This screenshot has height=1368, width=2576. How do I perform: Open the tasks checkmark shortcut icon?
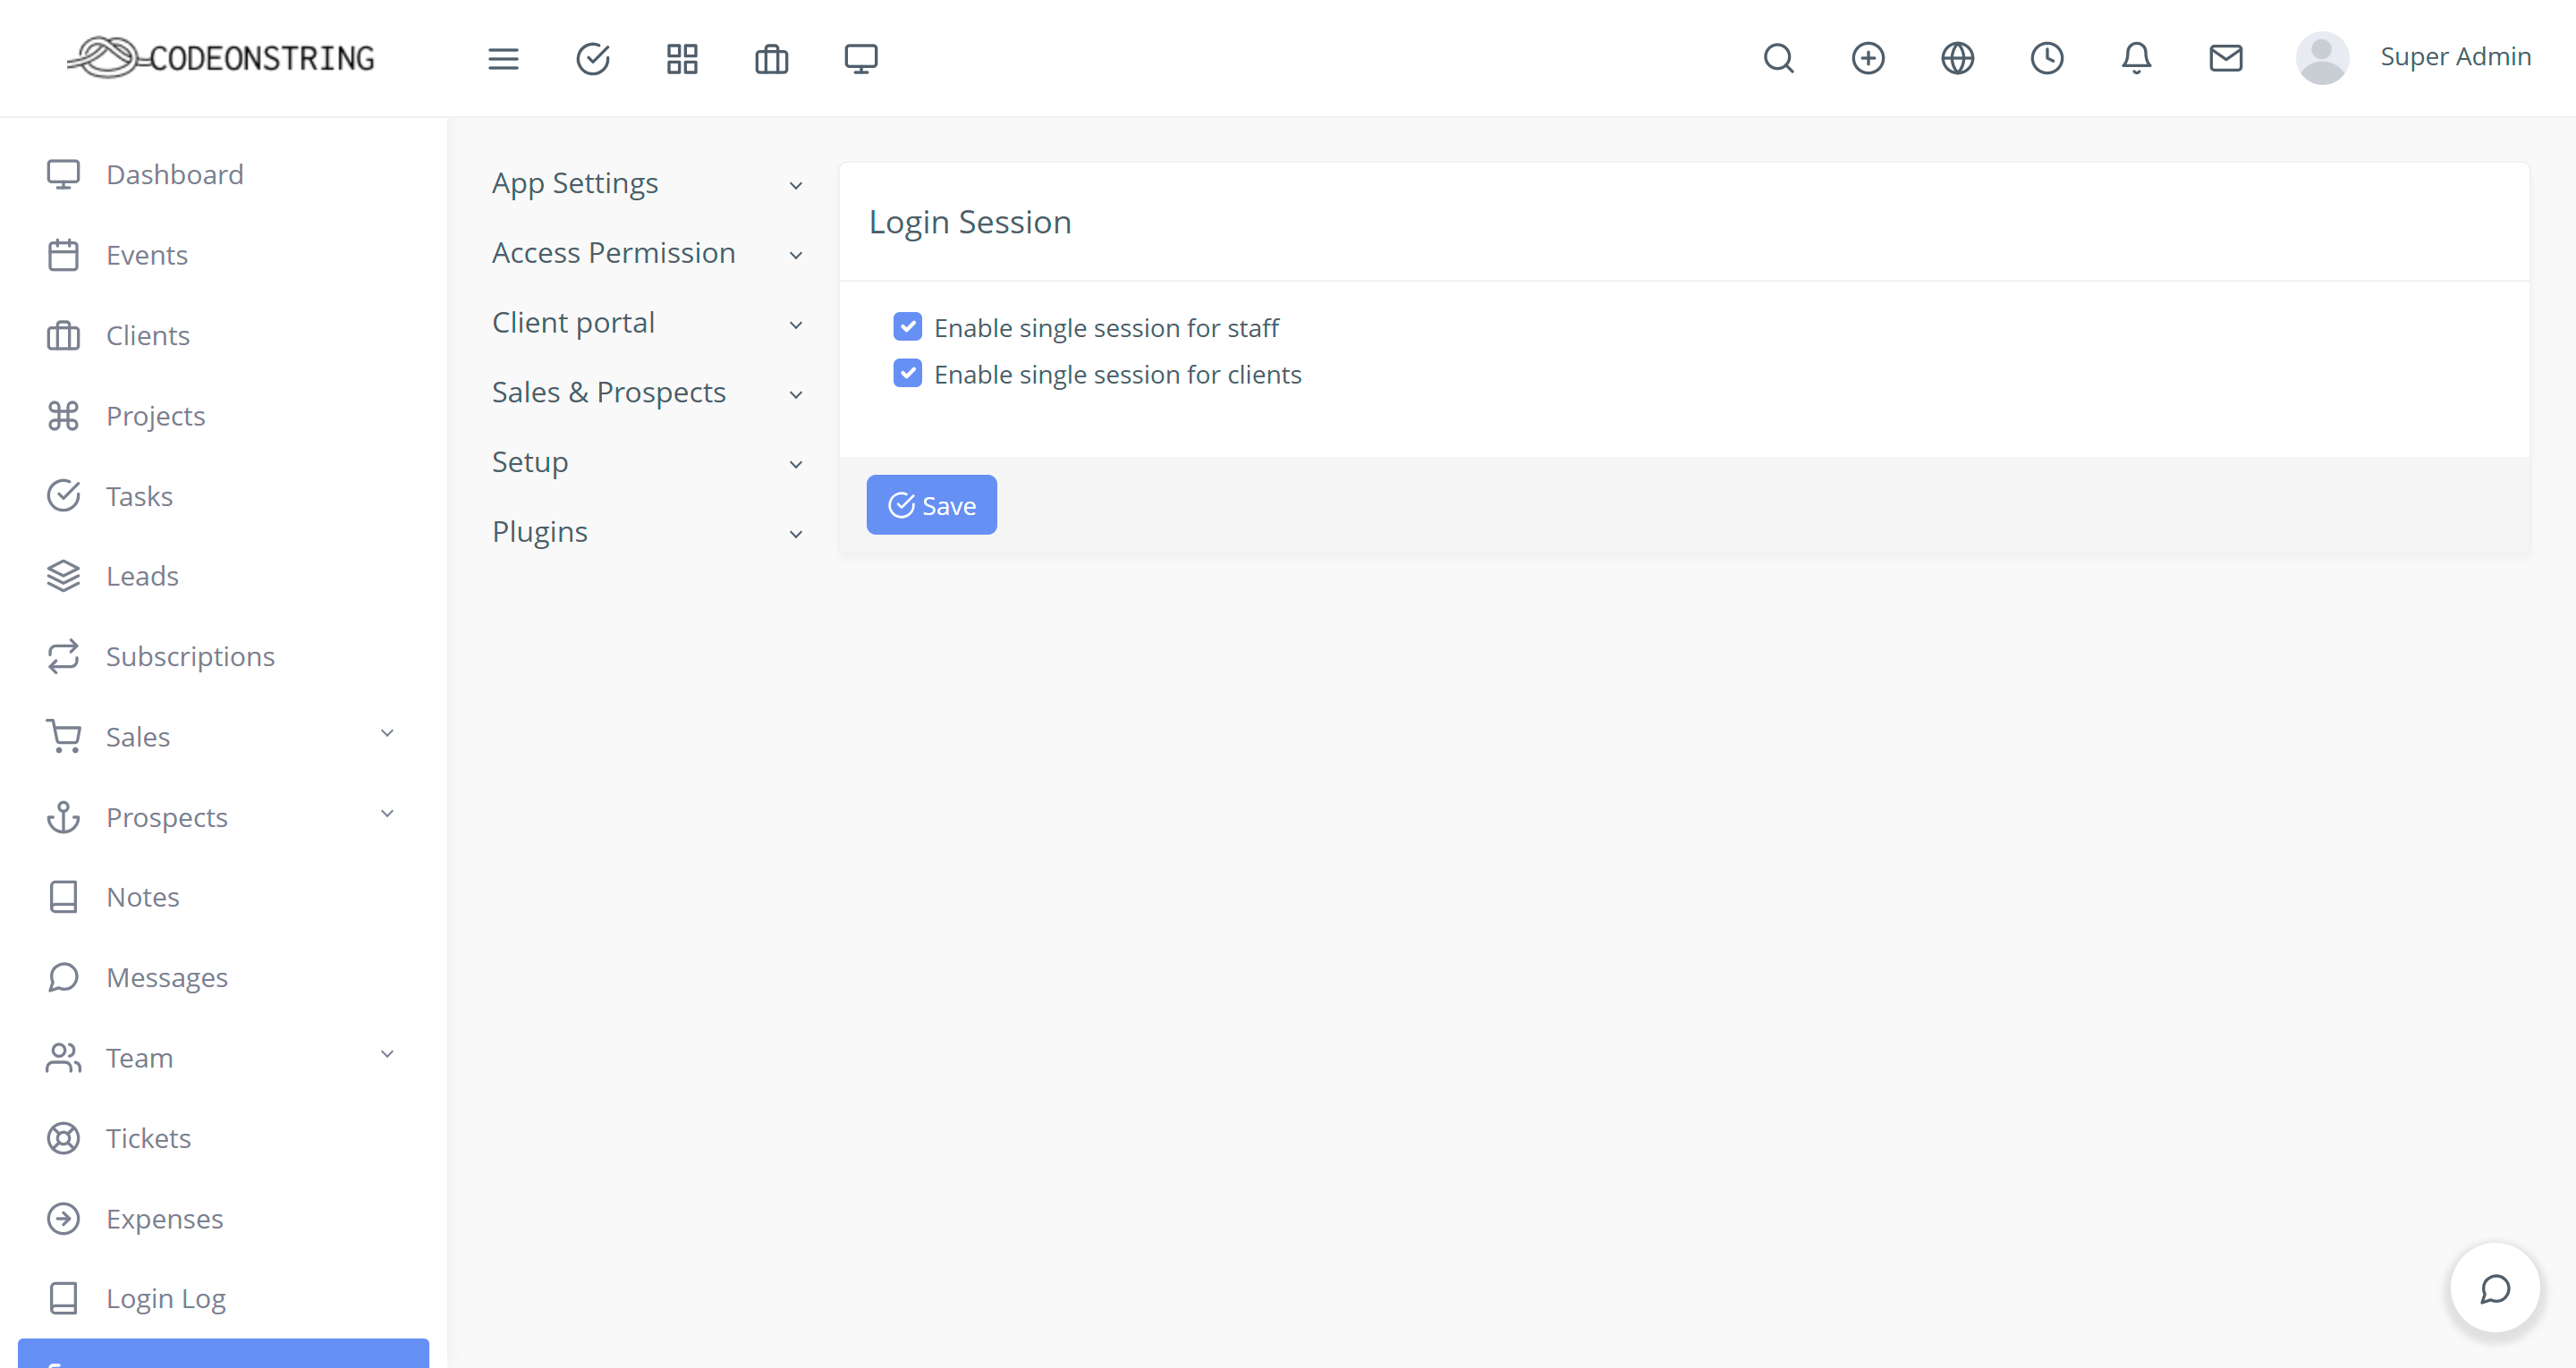[593, 59]
